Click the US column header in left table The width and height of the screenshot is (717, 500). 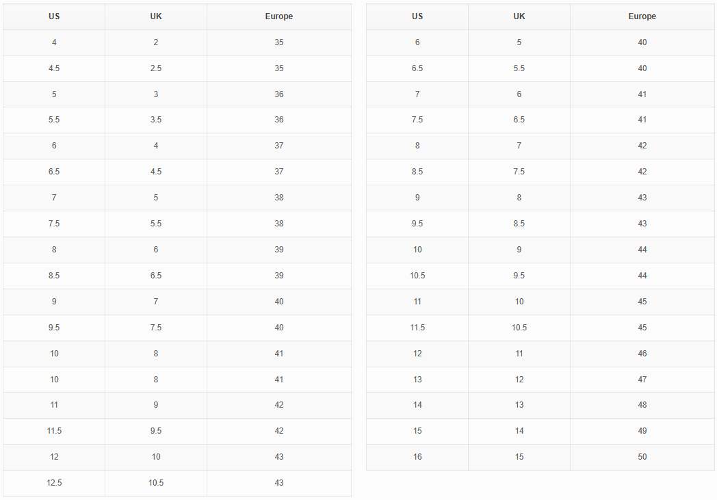[x=54, y=16]
